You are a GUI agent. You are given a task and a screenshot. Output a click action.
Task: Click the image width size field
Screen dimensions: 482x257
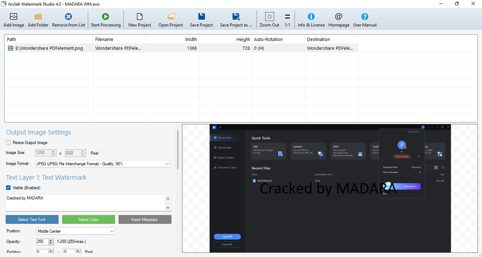(x=43, y=153)
